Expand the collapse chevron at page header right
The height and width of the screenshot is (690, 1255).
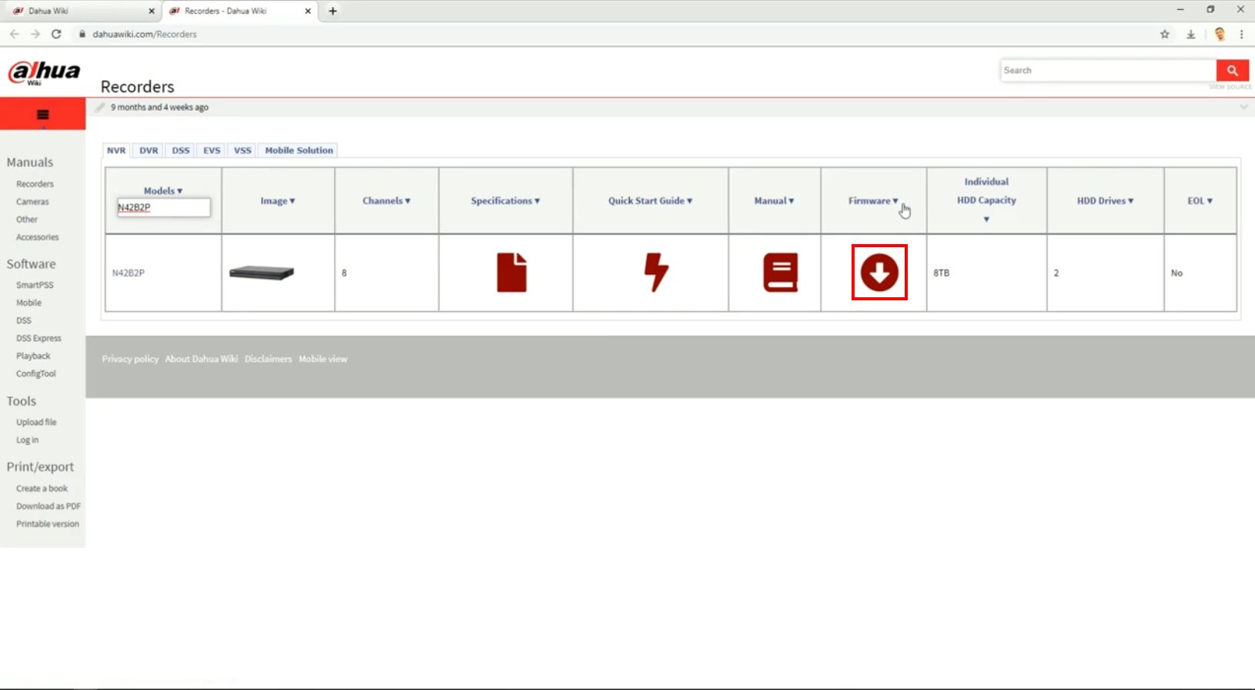(x=1243, y=107)
